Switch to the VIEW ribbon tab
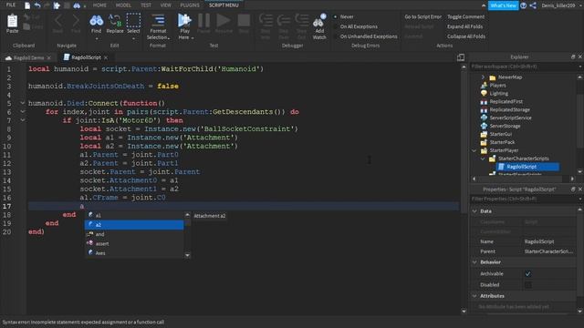Screen dimensions: 584x328 [166, 5]
